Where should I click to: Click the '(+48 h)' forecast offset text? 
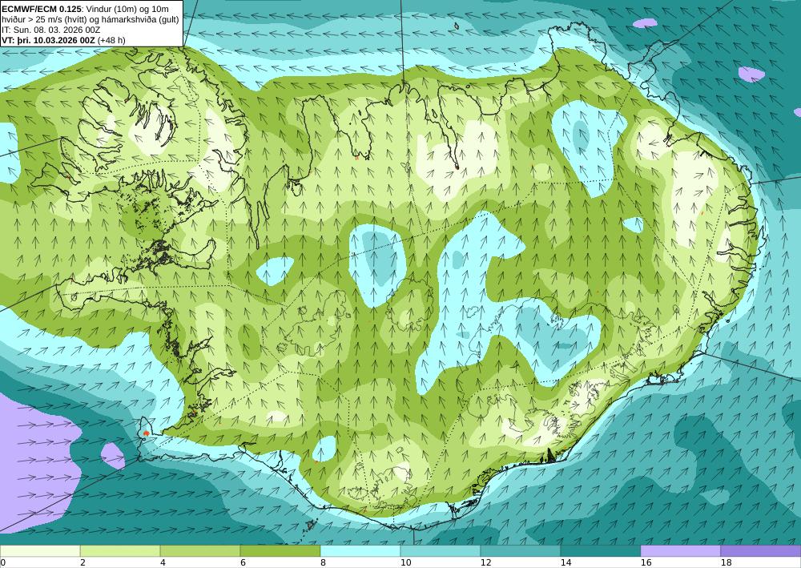tap(111, 40)
